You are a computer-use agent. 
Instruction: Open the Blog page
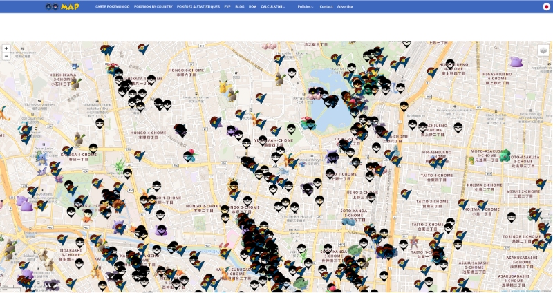(x=239, y=6)
